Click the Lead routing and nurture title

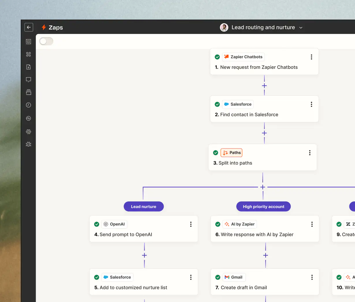pos(263,27)
